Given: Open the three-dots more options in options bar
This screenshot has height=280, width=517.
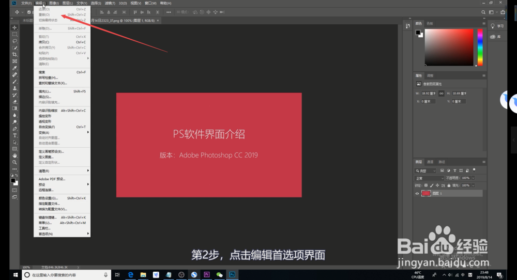Looking at the screenshot, I should (169, 12).
